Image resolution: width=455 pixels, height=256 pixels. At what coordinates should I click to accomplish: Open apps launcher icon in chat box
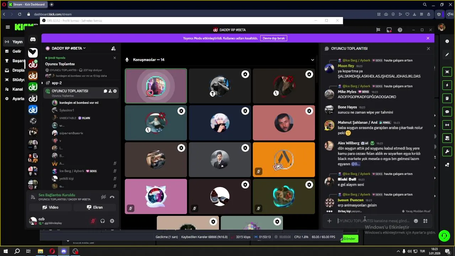[425, 221]
